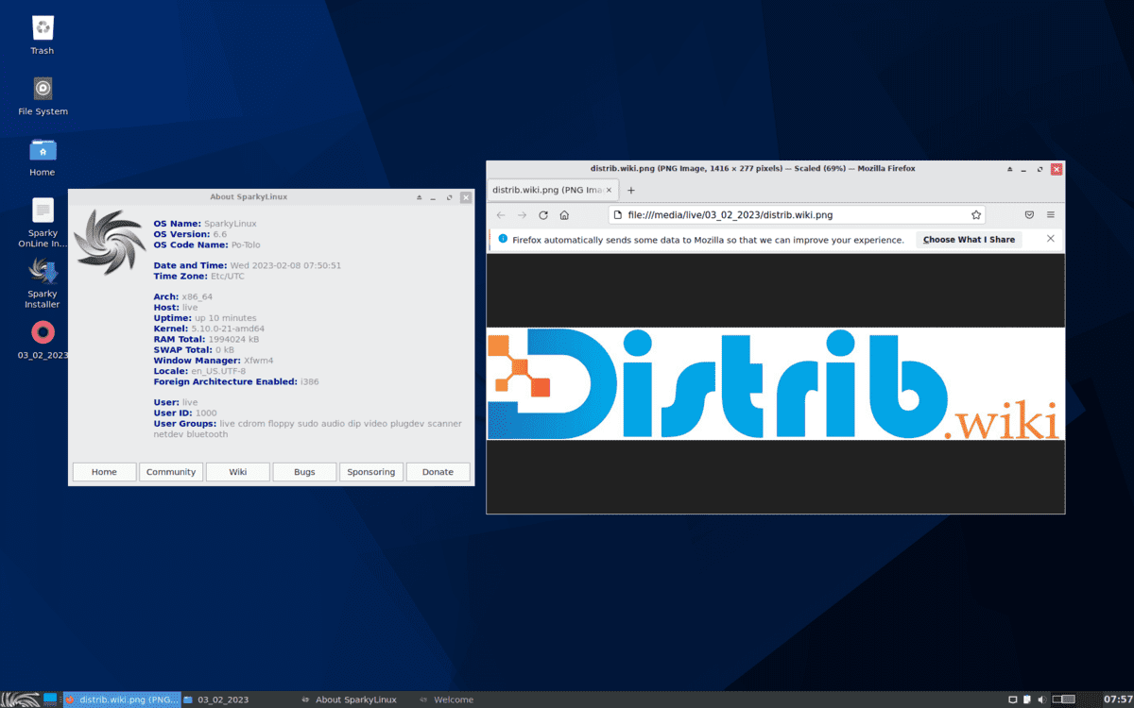Dismiss the Firefox data notification bar
The height and width of the screenshot is (708, 1134).
coord(1050,239)
